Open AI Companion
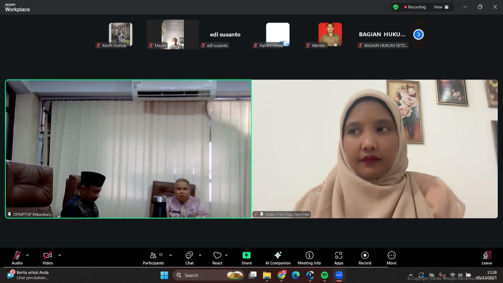Viewport: 503px width, 283px height. (278, 258)
